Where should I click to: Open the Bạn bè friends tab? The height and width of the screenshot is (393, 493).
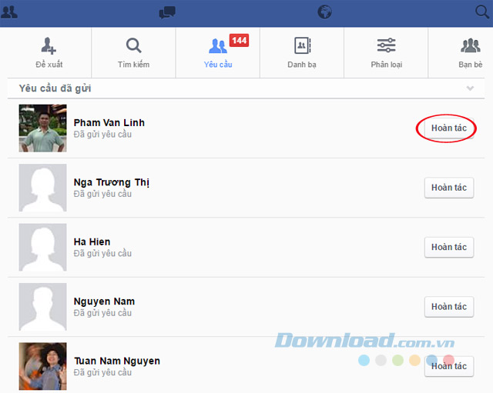pyautogui.click(x=471, y=53)
